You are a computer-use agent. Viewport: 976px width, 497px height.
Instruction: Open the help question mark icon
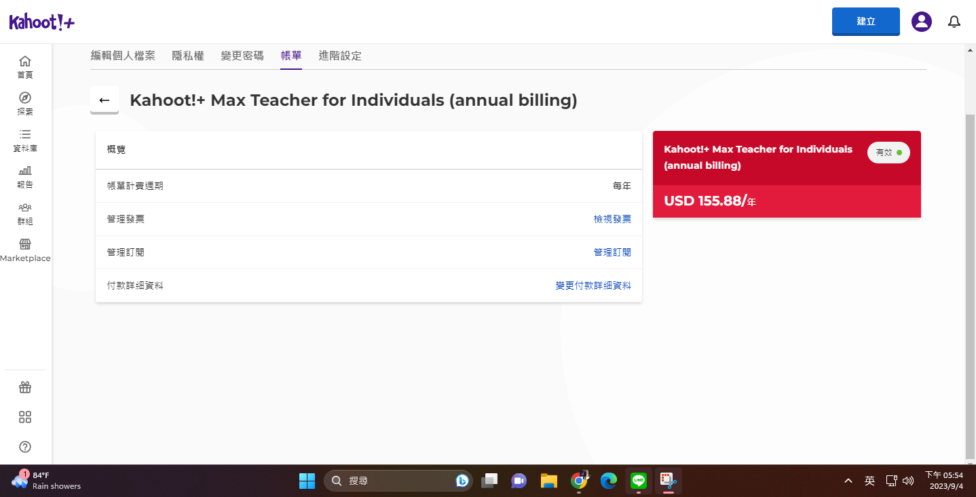click(x=25, y=447)
